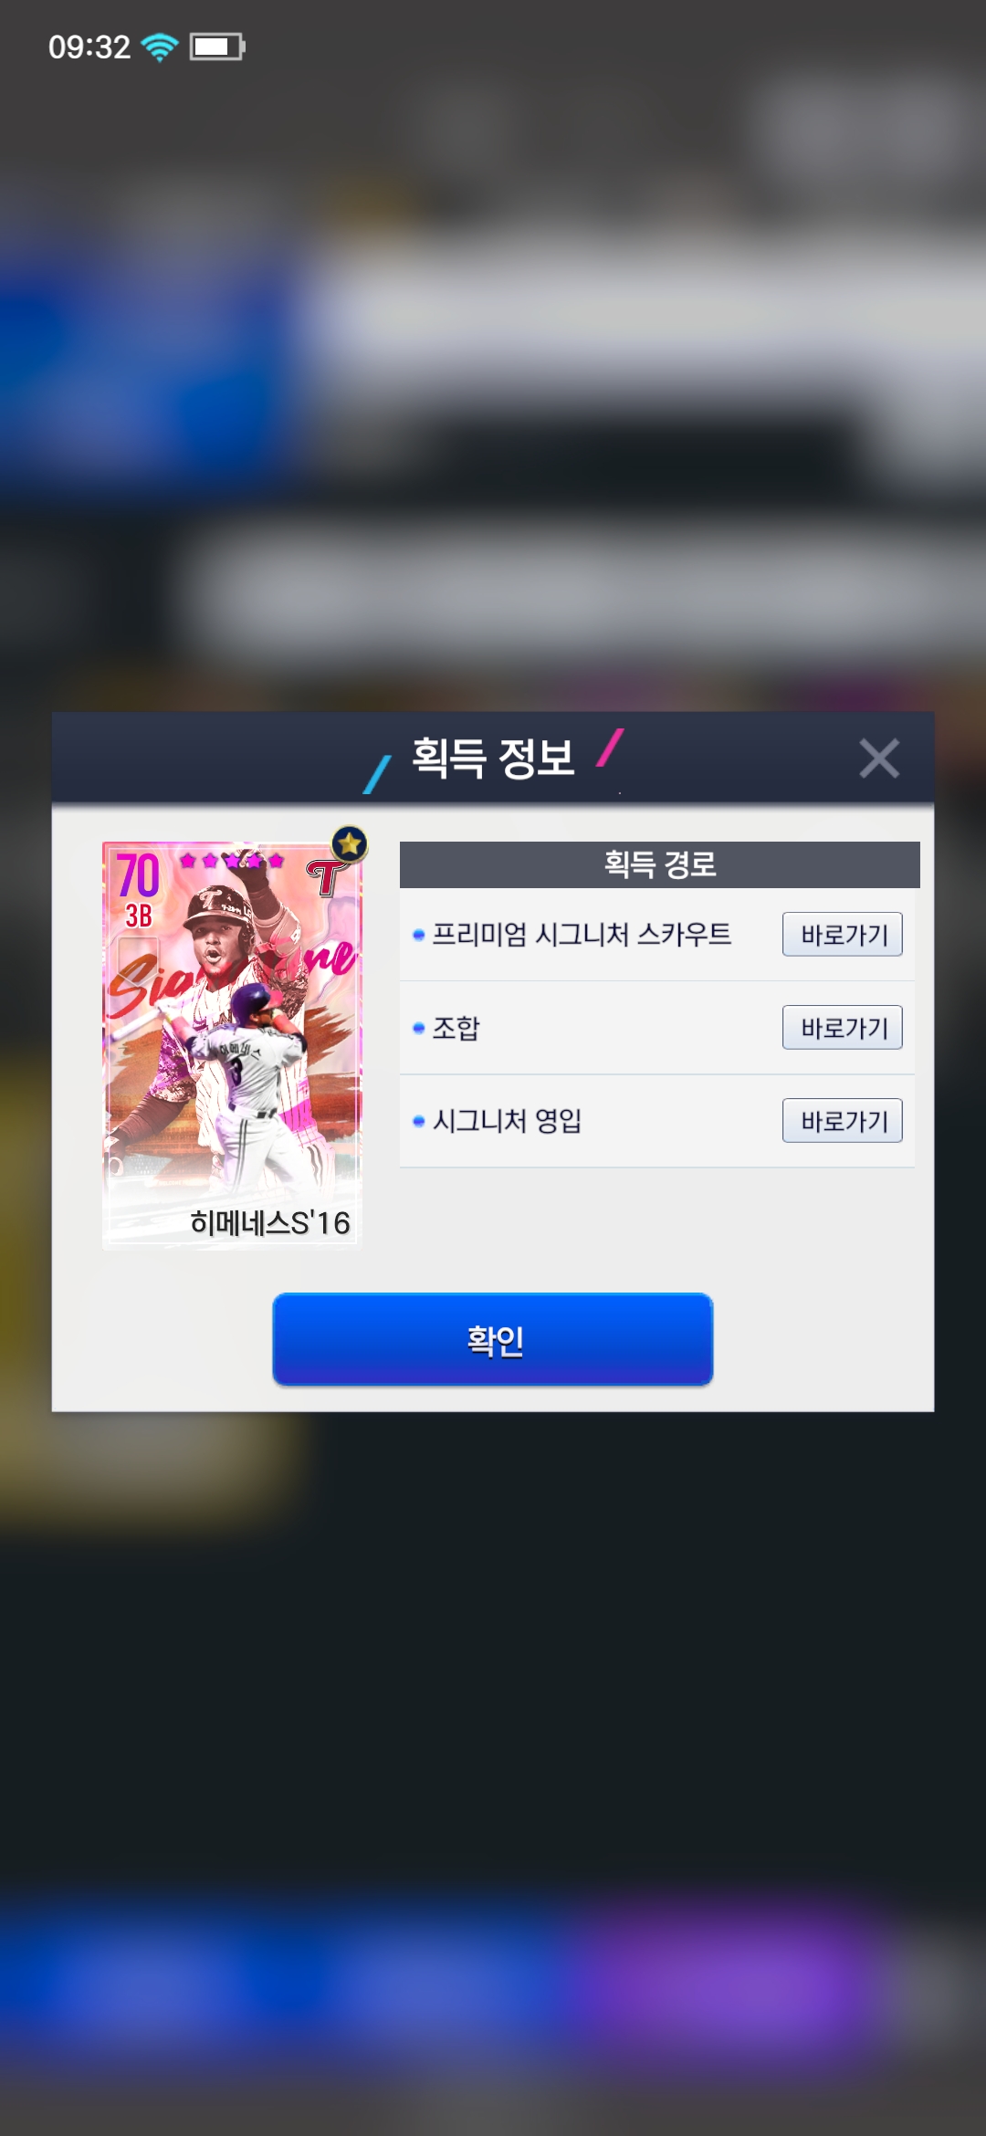Tap the purple star rating row
Screen dimensions: 986x2136
pyautogui.click(x=232, y=860)
